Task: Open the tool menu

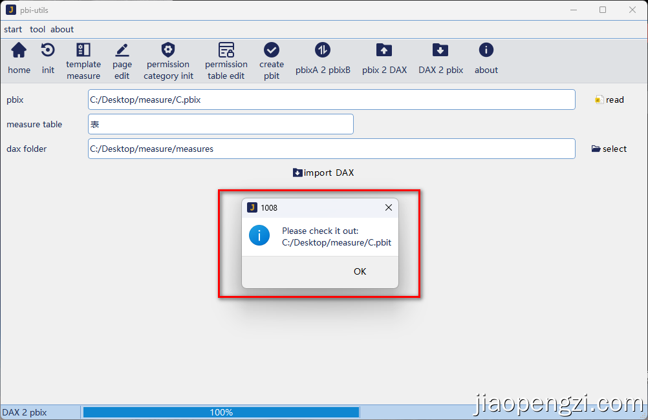Action: (x=38, y=29)
